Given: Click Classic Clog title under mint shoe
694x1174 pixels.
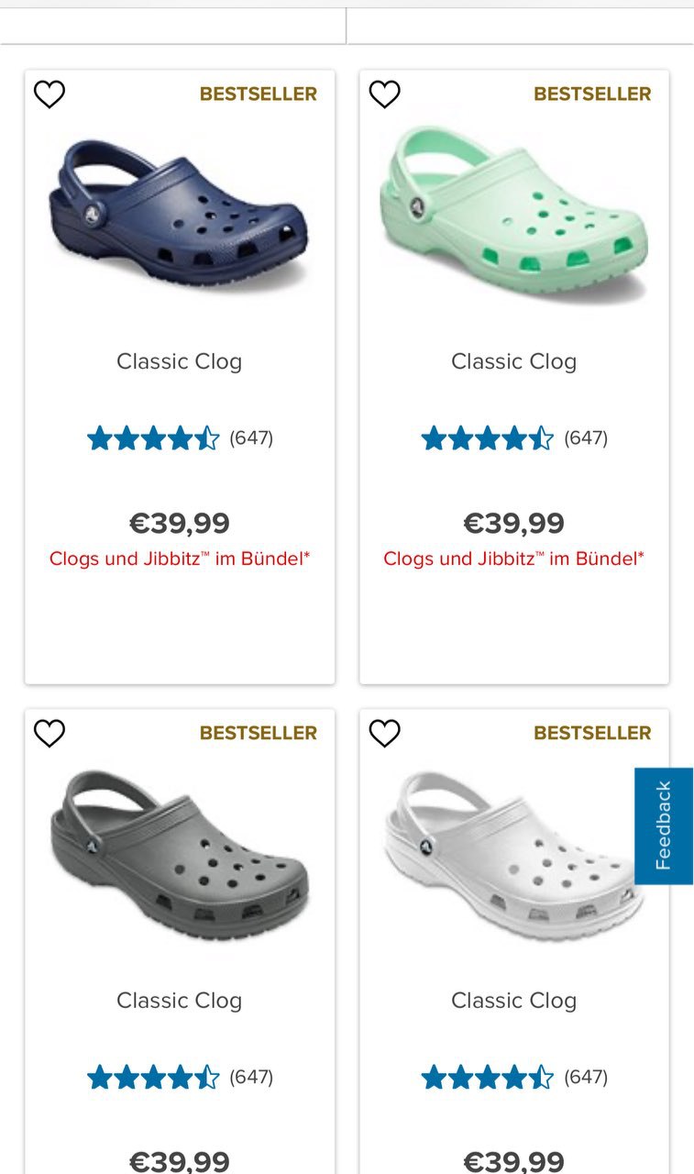Looking at the screenshot, I should click(x=514, y=361).
